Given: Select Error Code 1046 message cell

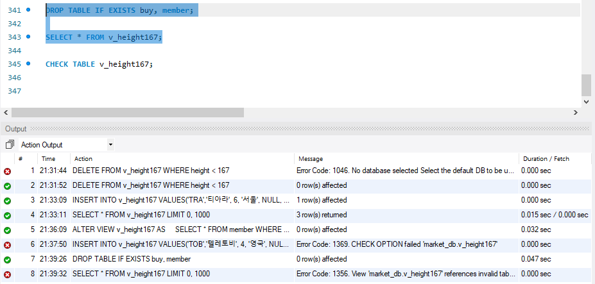Looking at the screenshot, I should [406, 171].
